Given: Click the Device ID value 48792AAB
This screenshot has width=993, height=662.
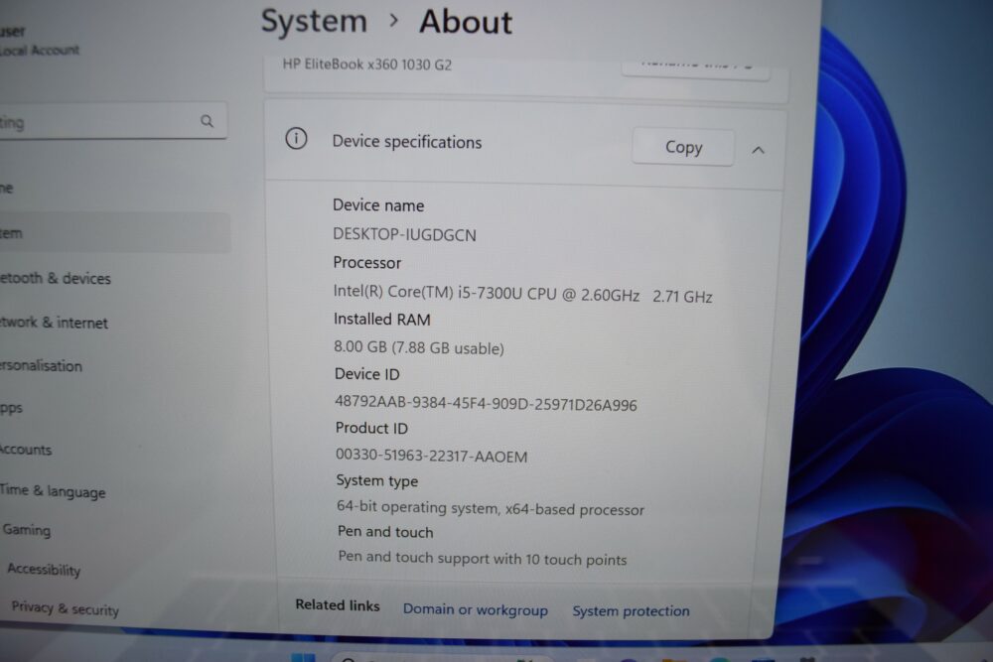Looking at the screenshot, I should click(x=486, y=404).
